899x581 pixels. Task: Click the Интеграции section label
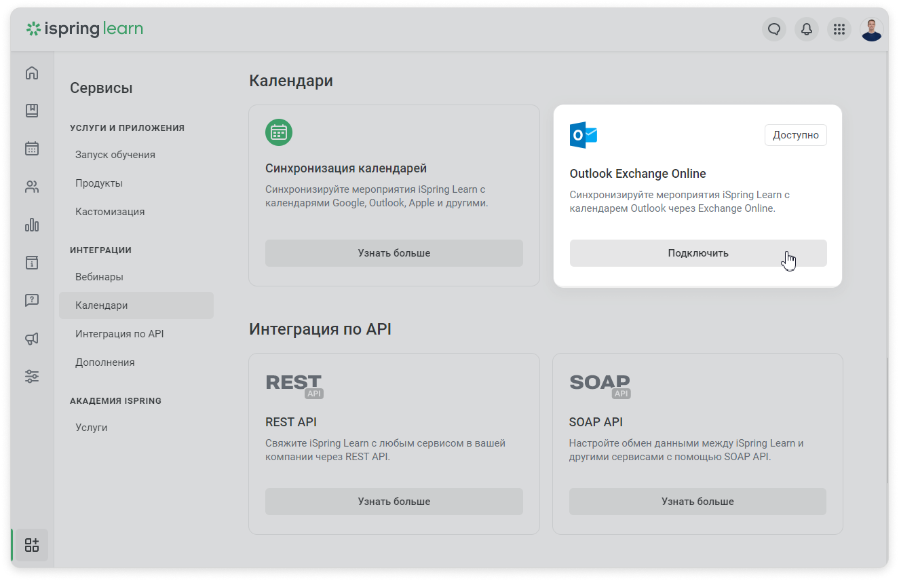click(100, 250)
